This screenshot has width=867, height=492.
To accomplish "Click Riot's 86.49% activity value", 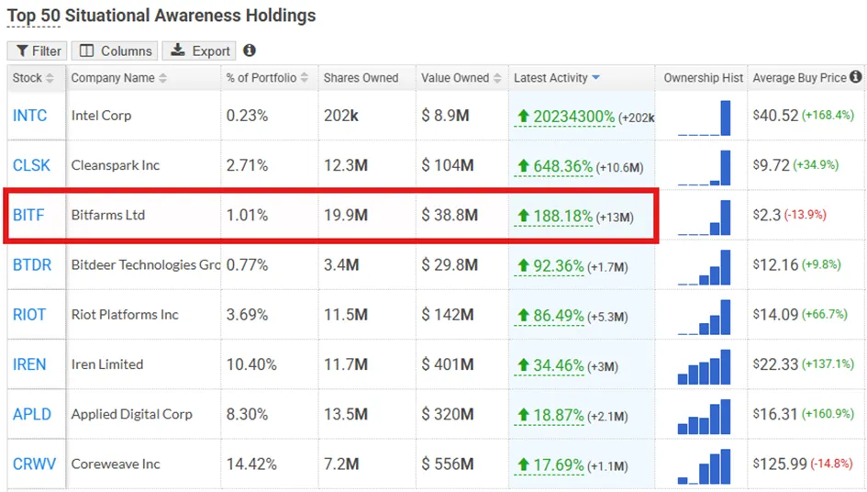I will tap(559, 316).
